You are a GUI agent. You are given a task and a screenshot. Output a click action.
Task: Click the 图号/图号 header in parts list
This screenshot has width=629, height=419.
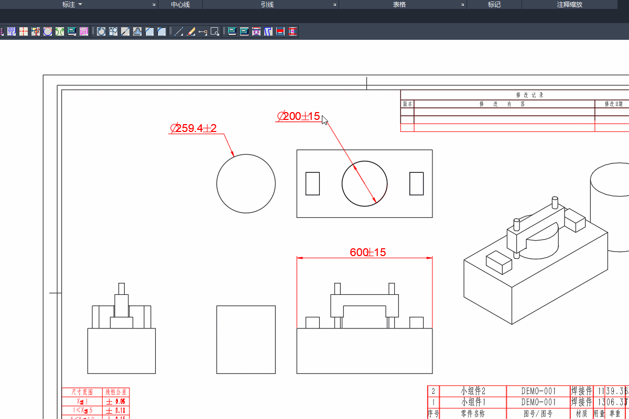[x=538, y=414]
